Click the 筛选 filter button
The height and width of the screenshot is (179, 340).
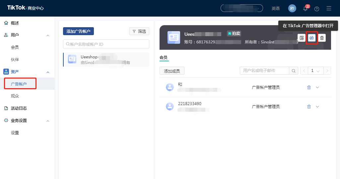coord(139,31)
